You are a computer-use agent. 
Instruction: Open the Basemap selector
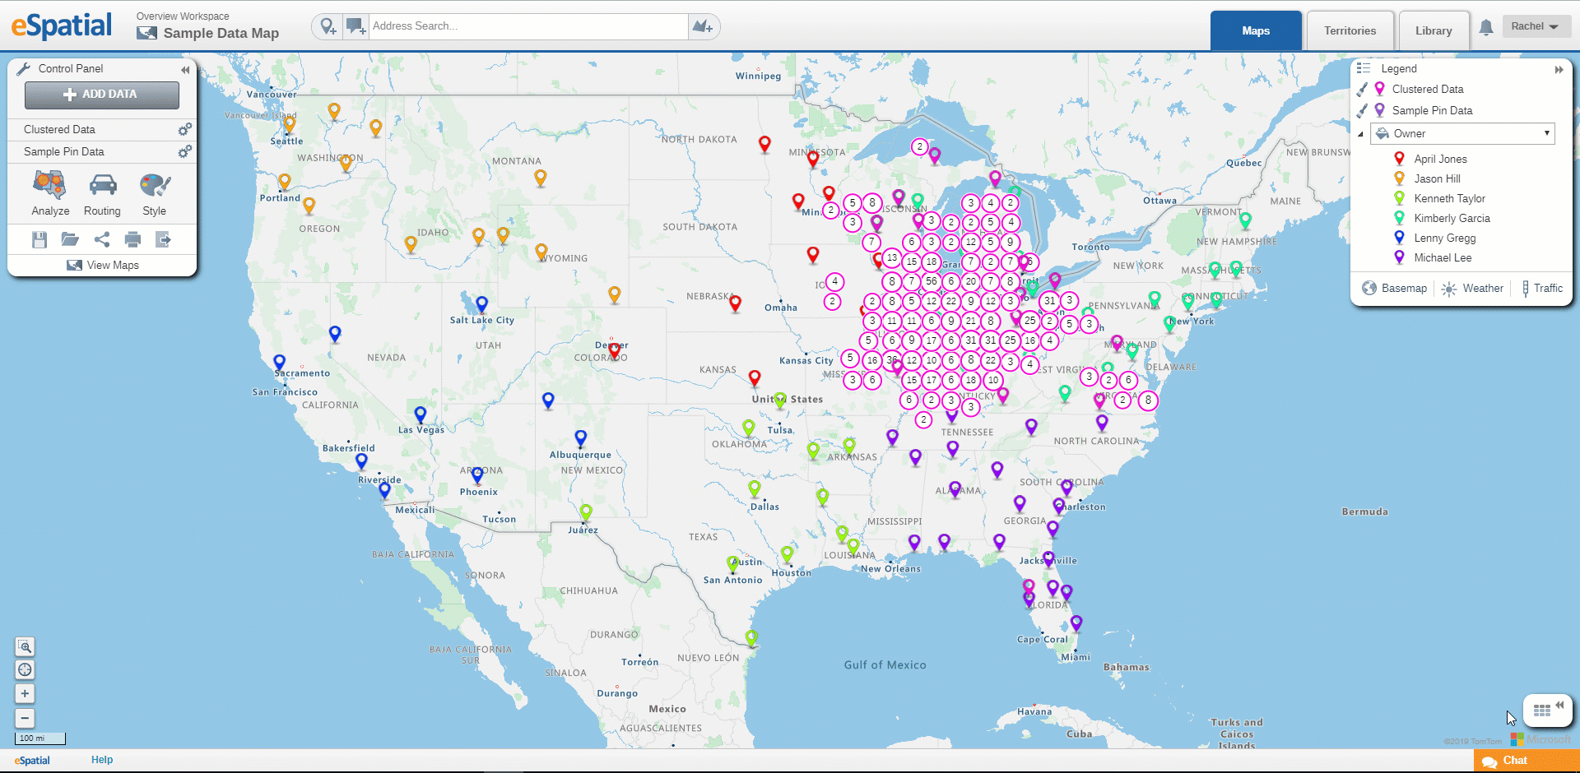point(1394,288)
